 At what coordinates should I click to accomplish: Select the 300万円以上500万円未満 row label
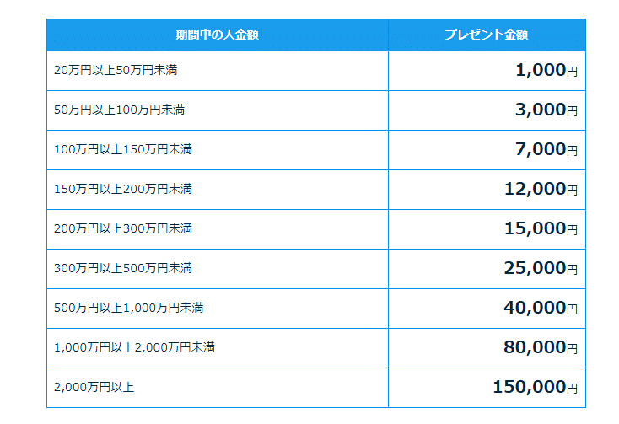123,268
